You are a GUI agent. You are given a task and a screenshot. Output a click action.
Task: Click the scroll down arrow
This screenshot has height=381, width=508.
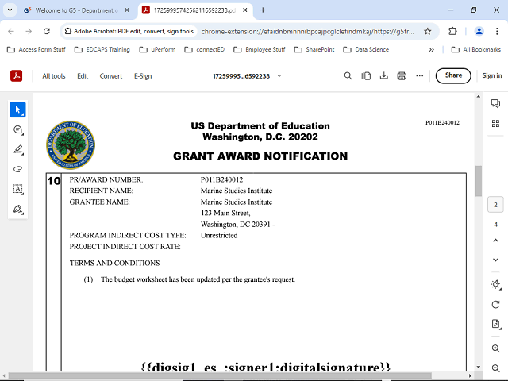click(x=478, y=367)
